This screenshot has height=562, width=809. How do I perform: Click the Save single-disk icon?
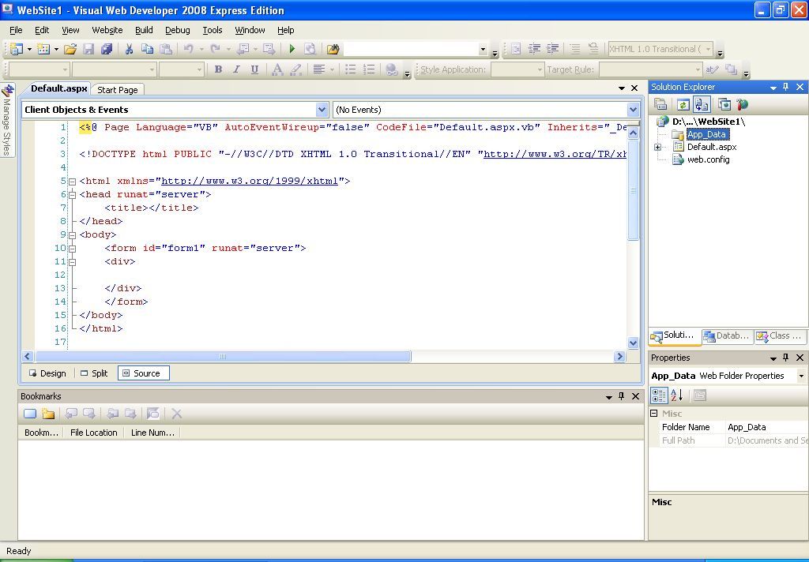(x=88, y=49)
